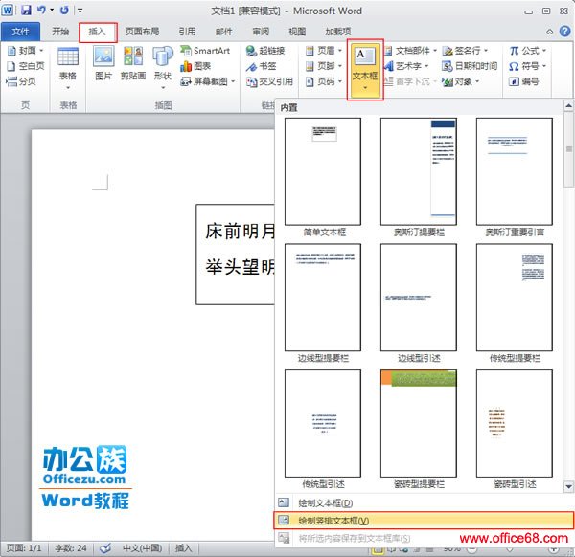This screenshot has width=575, height=557.
Task: Click the 剪贴画 (Clip Art) icon
Action: click(x=132, y=64)
